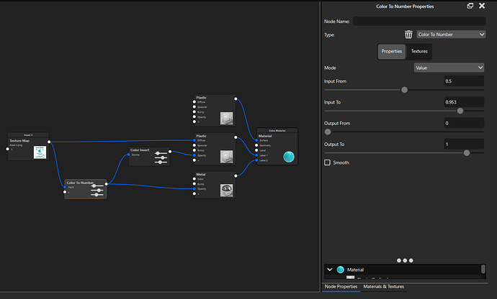
Task: Click the Surface socket on Material node
Action: click(256, 140)
